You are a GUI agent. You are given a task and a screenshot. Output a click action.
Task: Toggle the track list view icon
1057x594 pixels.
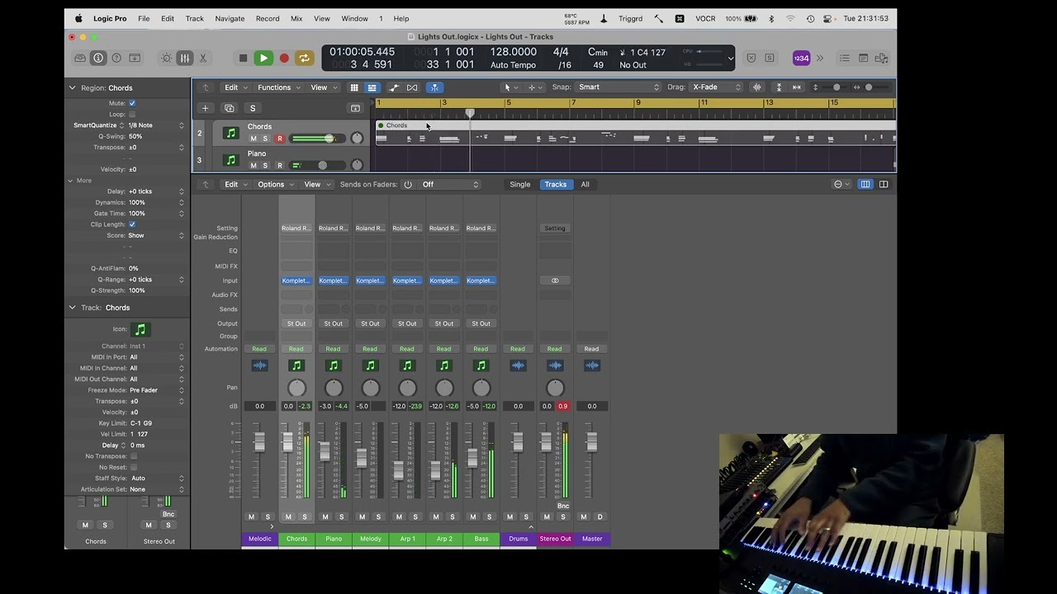point(372,87)
